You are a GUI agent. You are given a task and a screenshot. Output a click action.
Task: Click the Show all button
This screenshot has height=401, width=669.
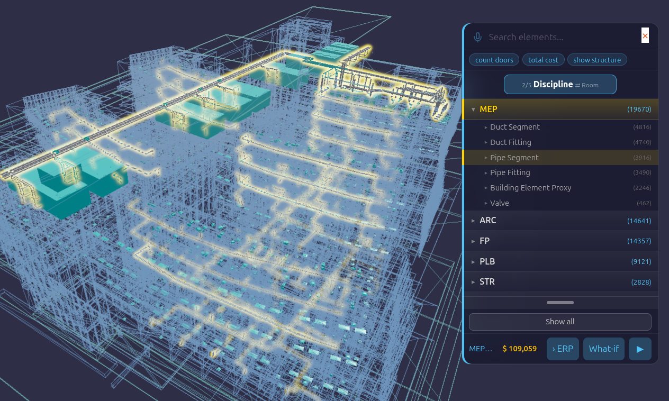560,322
